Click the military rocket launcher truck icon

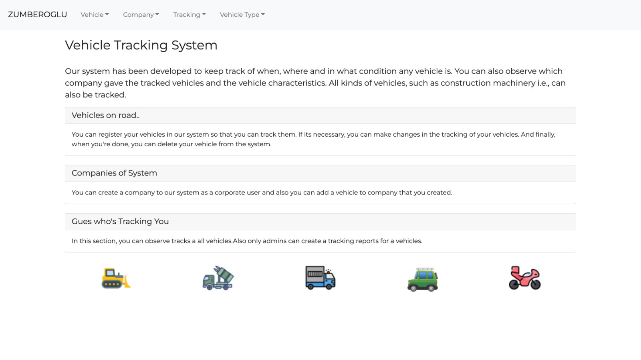click(218, 278)
